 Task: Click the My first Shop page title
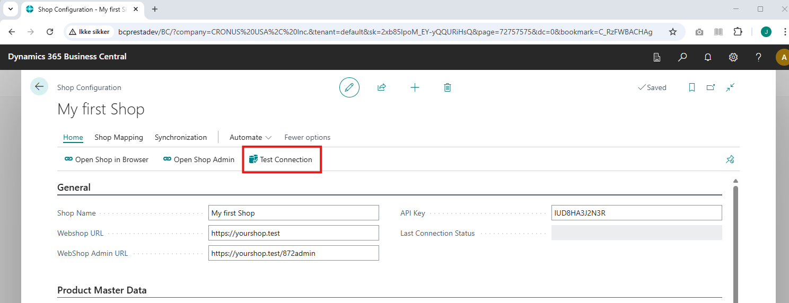click(101, 110)
